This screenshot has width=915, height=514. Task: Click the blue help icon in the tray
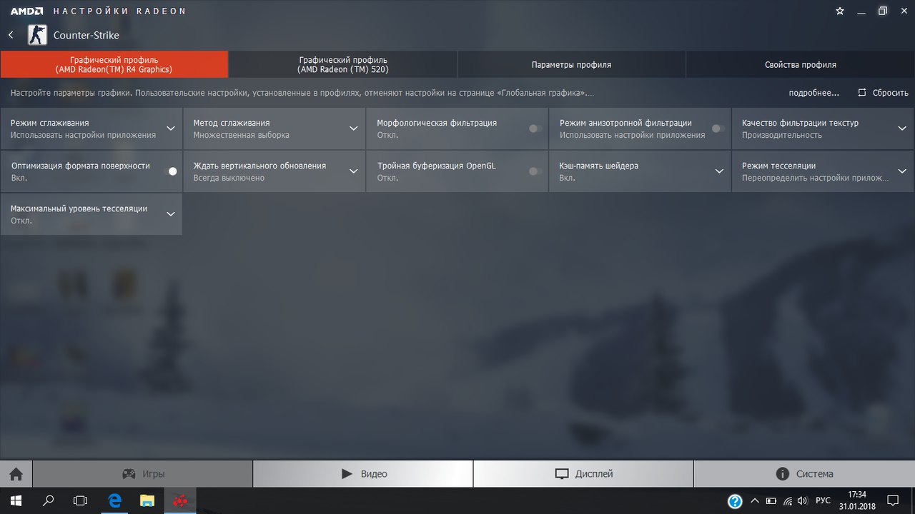[x=735, y=500]
